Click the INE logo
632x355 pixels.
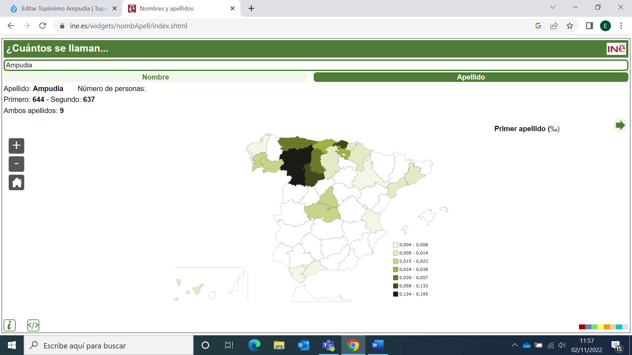pyautogui.click(x=616, y=49)
